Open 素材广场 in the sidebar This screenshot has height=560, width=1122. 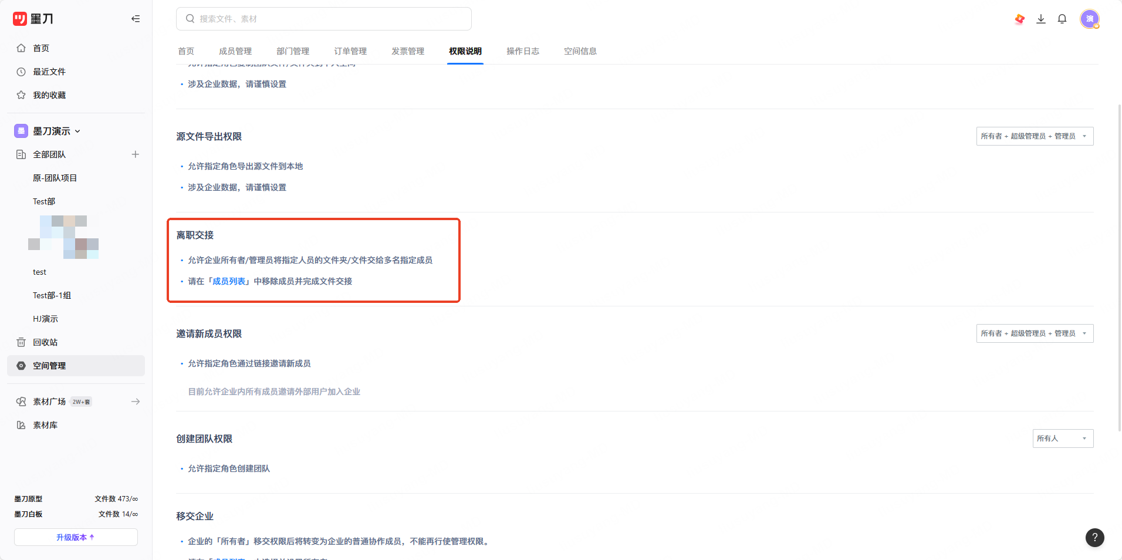click(x=49, y=402)
